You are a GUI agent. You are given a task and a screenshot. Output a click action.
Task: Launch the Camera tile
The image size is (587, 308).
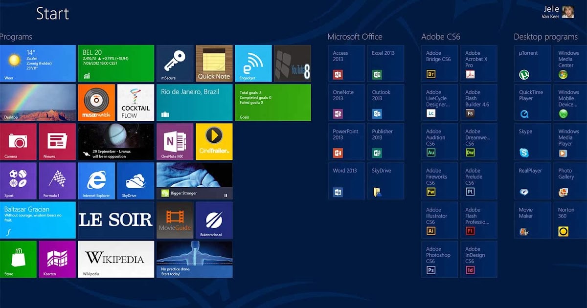click(18, 142)
